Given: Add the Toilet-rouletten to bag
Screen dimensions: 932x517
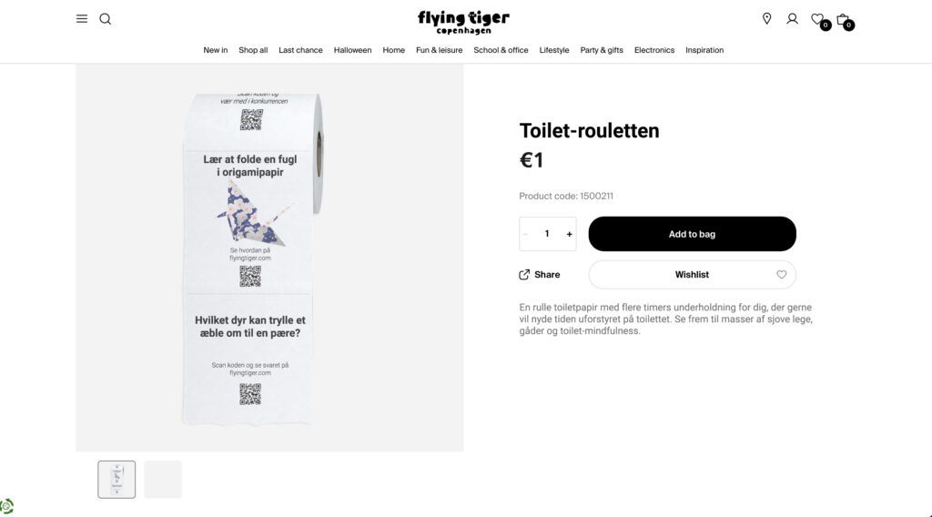Looking at the screenshot, I should point(692,234).
